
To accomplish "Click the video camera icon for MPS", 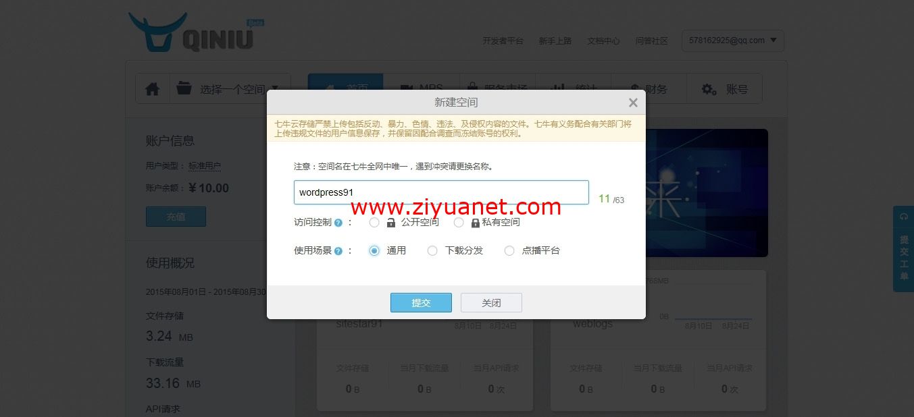I will point(407,89).
